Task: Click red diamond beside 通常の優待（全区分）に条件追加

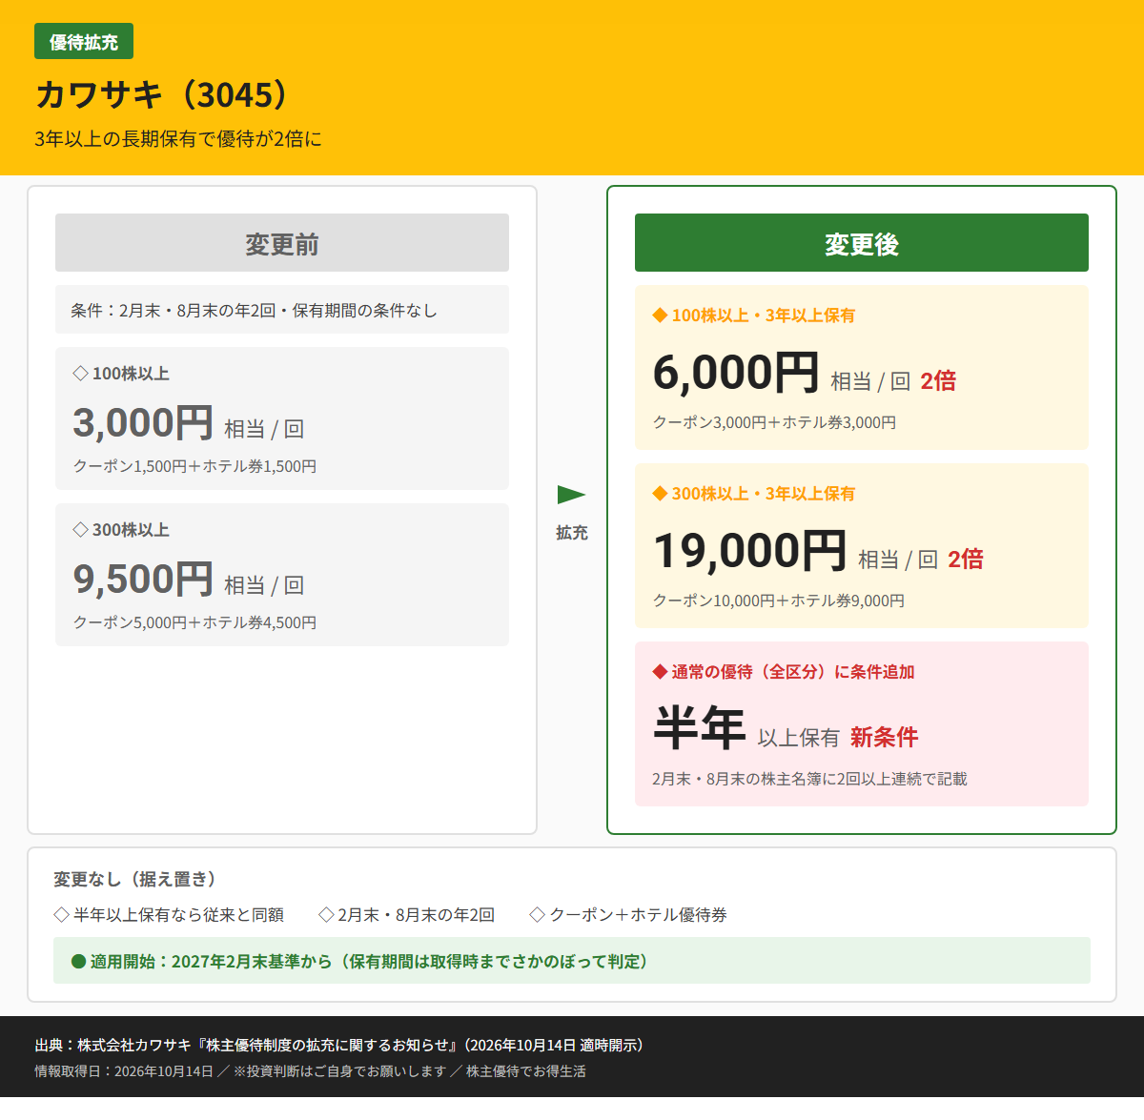Action: (660, 672)
